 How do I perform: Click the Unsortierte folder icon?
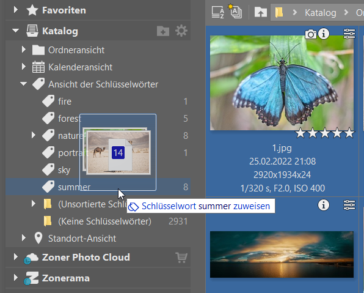48,204
